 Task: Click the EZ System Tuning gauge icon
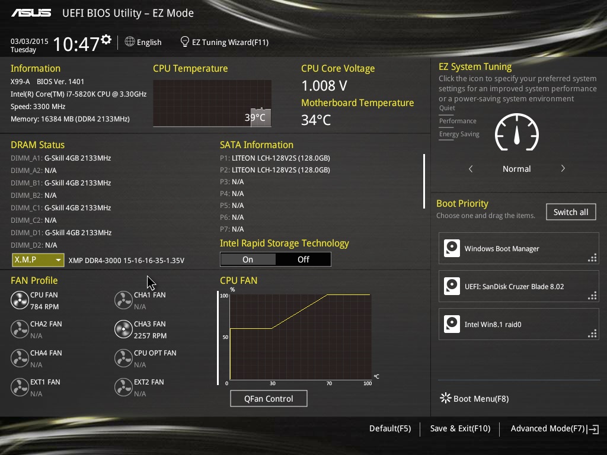click(517, 132)
